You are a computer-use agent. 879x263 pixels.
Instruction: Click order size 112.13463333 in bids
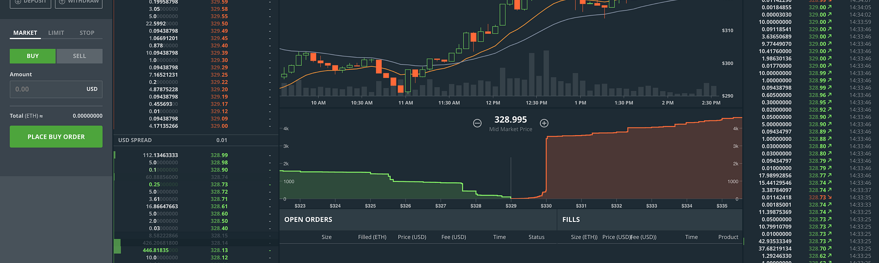pyautogui.click(x=160, y=155)
